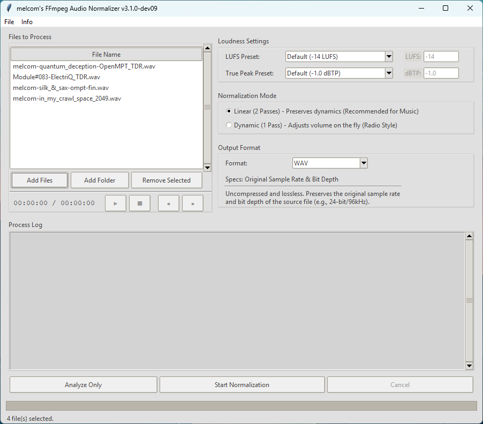Open the File menu
Image resolution: width=483 pixels, height=424 pixels.
click(9, 22)
